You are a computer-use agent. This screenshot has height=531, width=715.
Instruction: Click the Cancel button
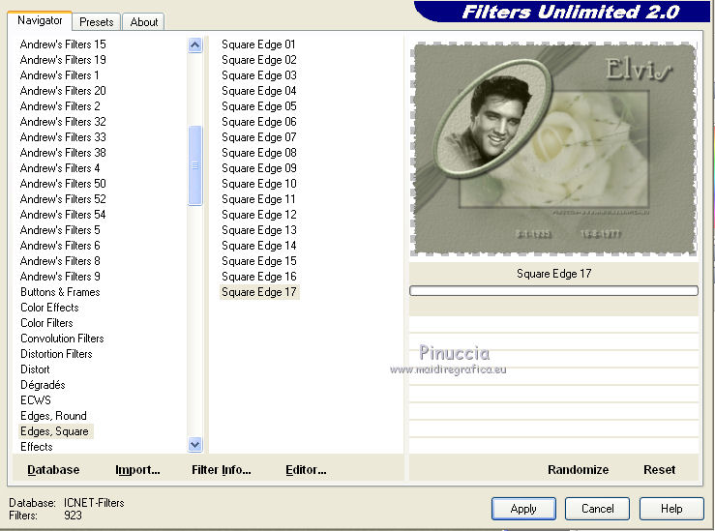[597, 509]
